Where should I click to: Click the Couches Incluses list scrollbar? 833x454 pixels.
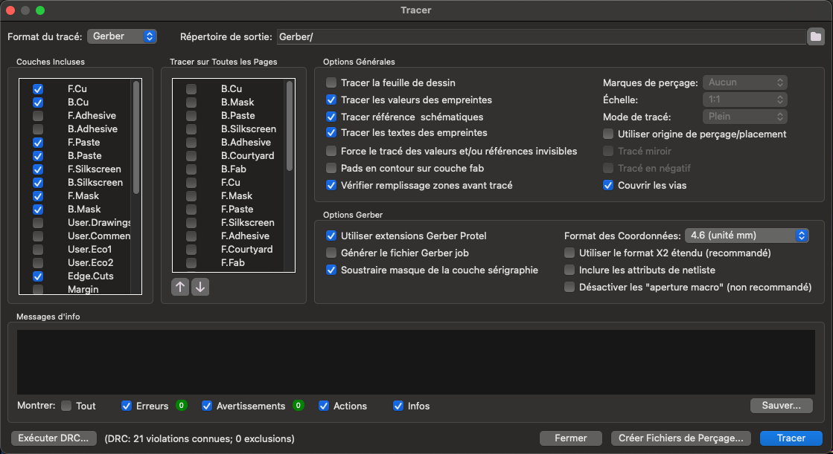point(136,138)
